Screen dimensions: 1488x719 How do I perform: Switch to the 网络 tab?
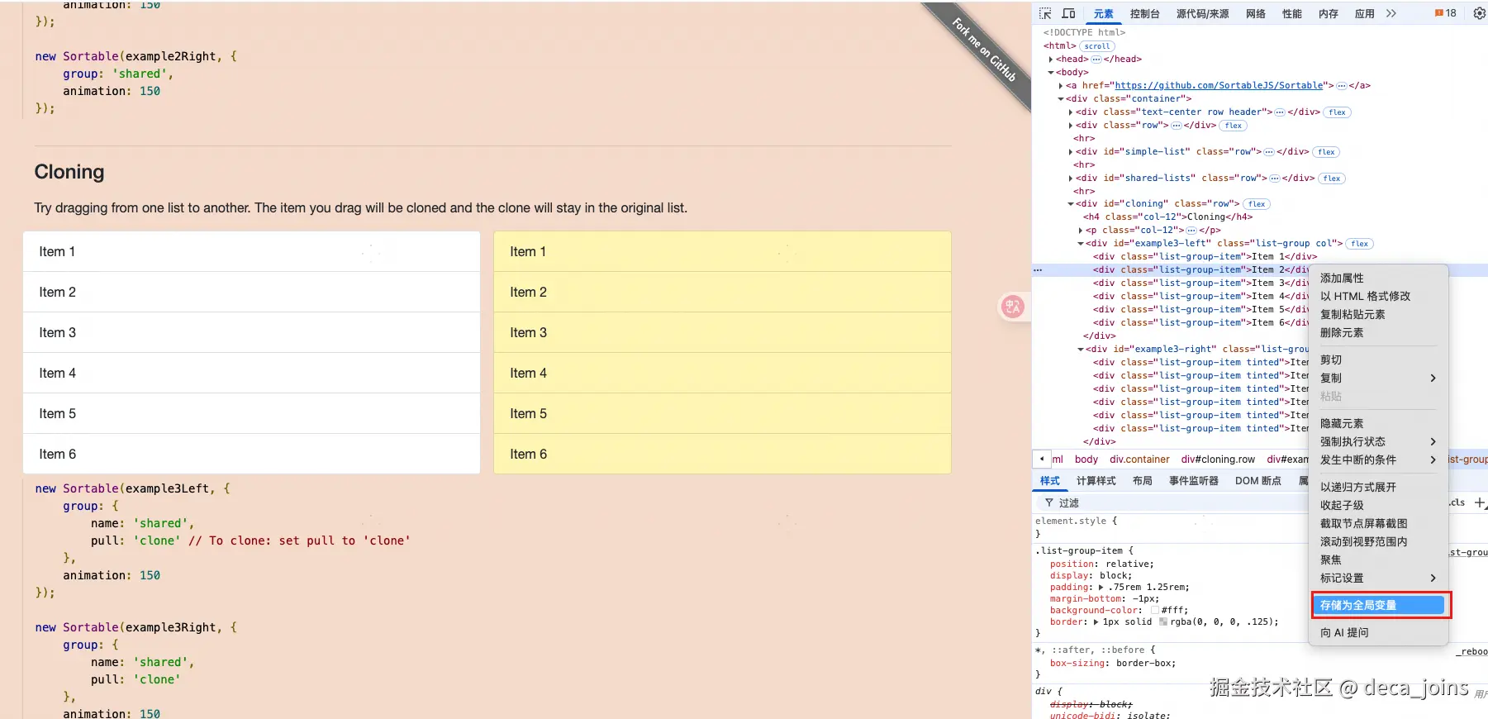pos(1256,13)
